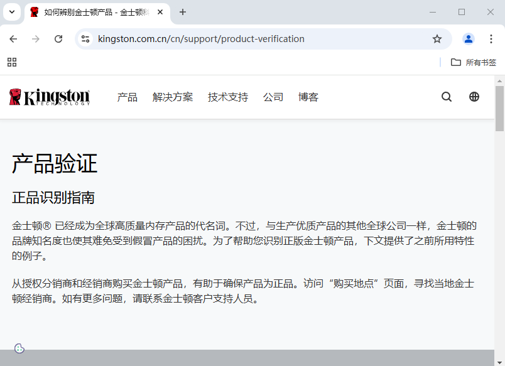View site information icon in address bar
The height and width of the screenshot is (366, 505).
pyautogui.click(x=86, y=39)
